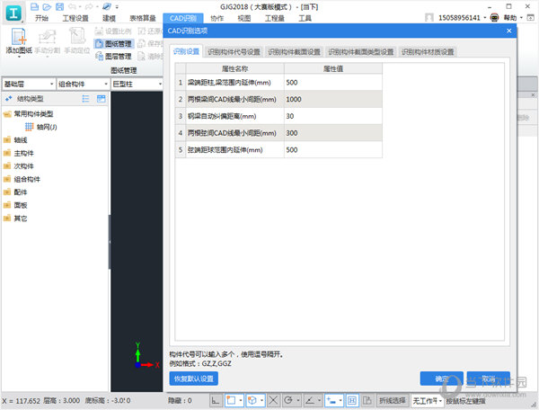Click the Undo arrow icon
Viewport: 539px width, 410px height.
pyautogui.click(x=72, y=6)
